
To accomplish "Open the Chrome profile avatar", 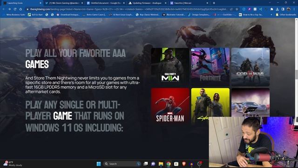I will pyautogui.click(x=289, y=9).
